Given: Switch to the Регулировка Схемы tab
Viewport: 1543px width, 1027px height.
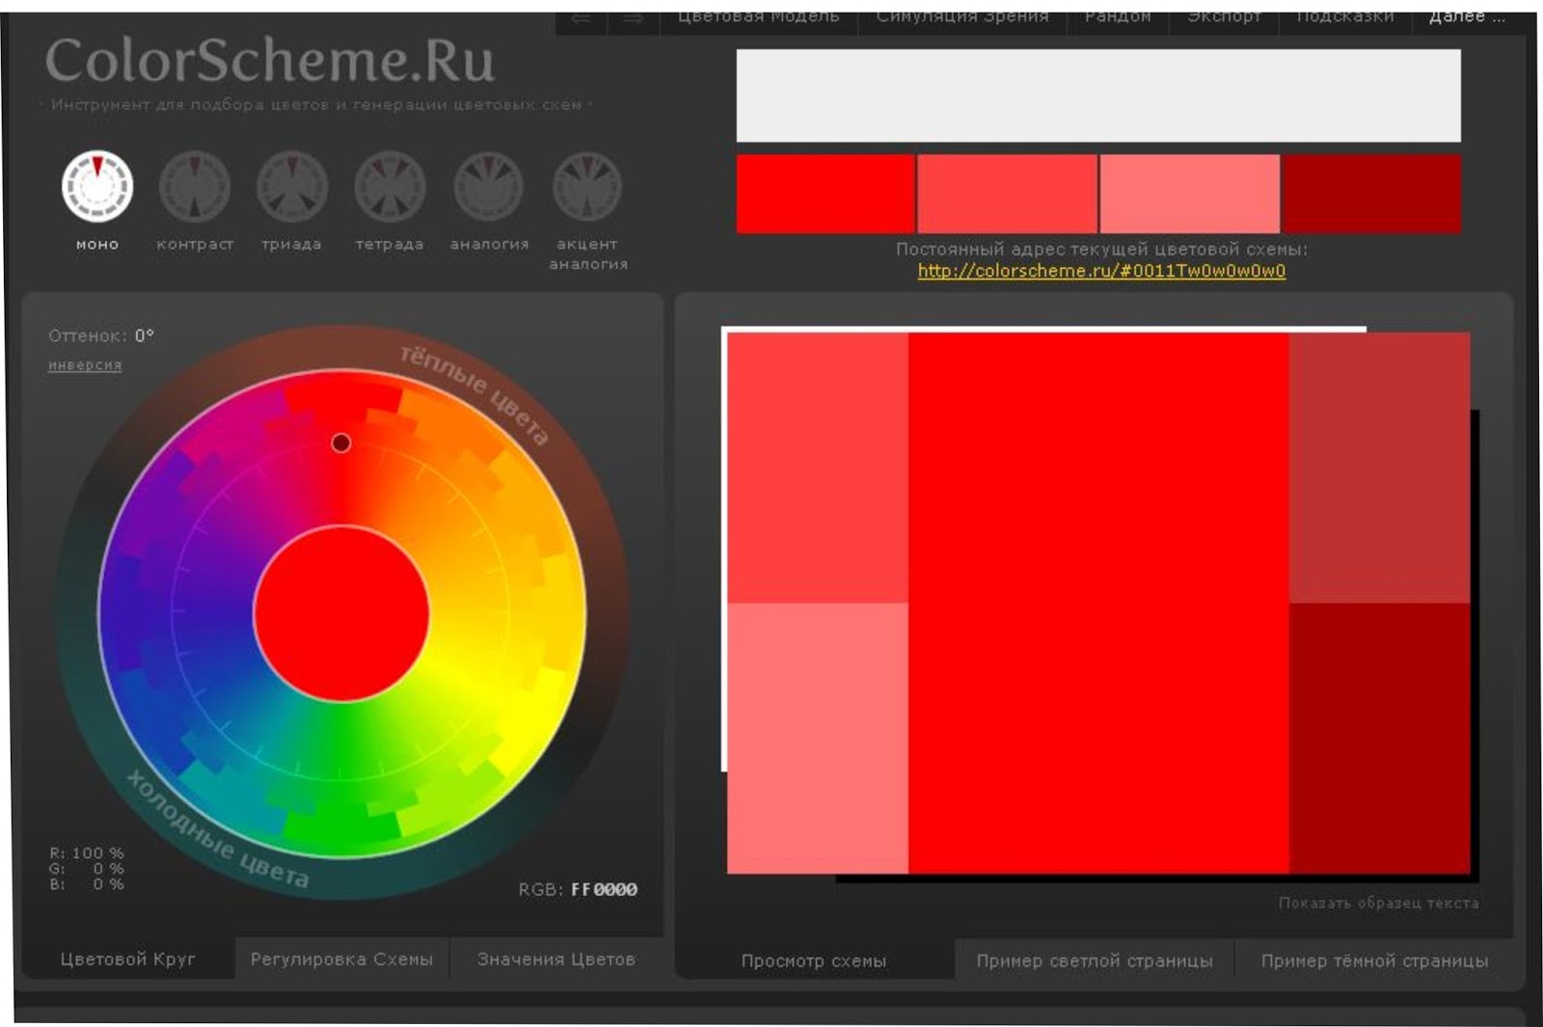Looking at the screenshot, I should click(x=341, y=959).
